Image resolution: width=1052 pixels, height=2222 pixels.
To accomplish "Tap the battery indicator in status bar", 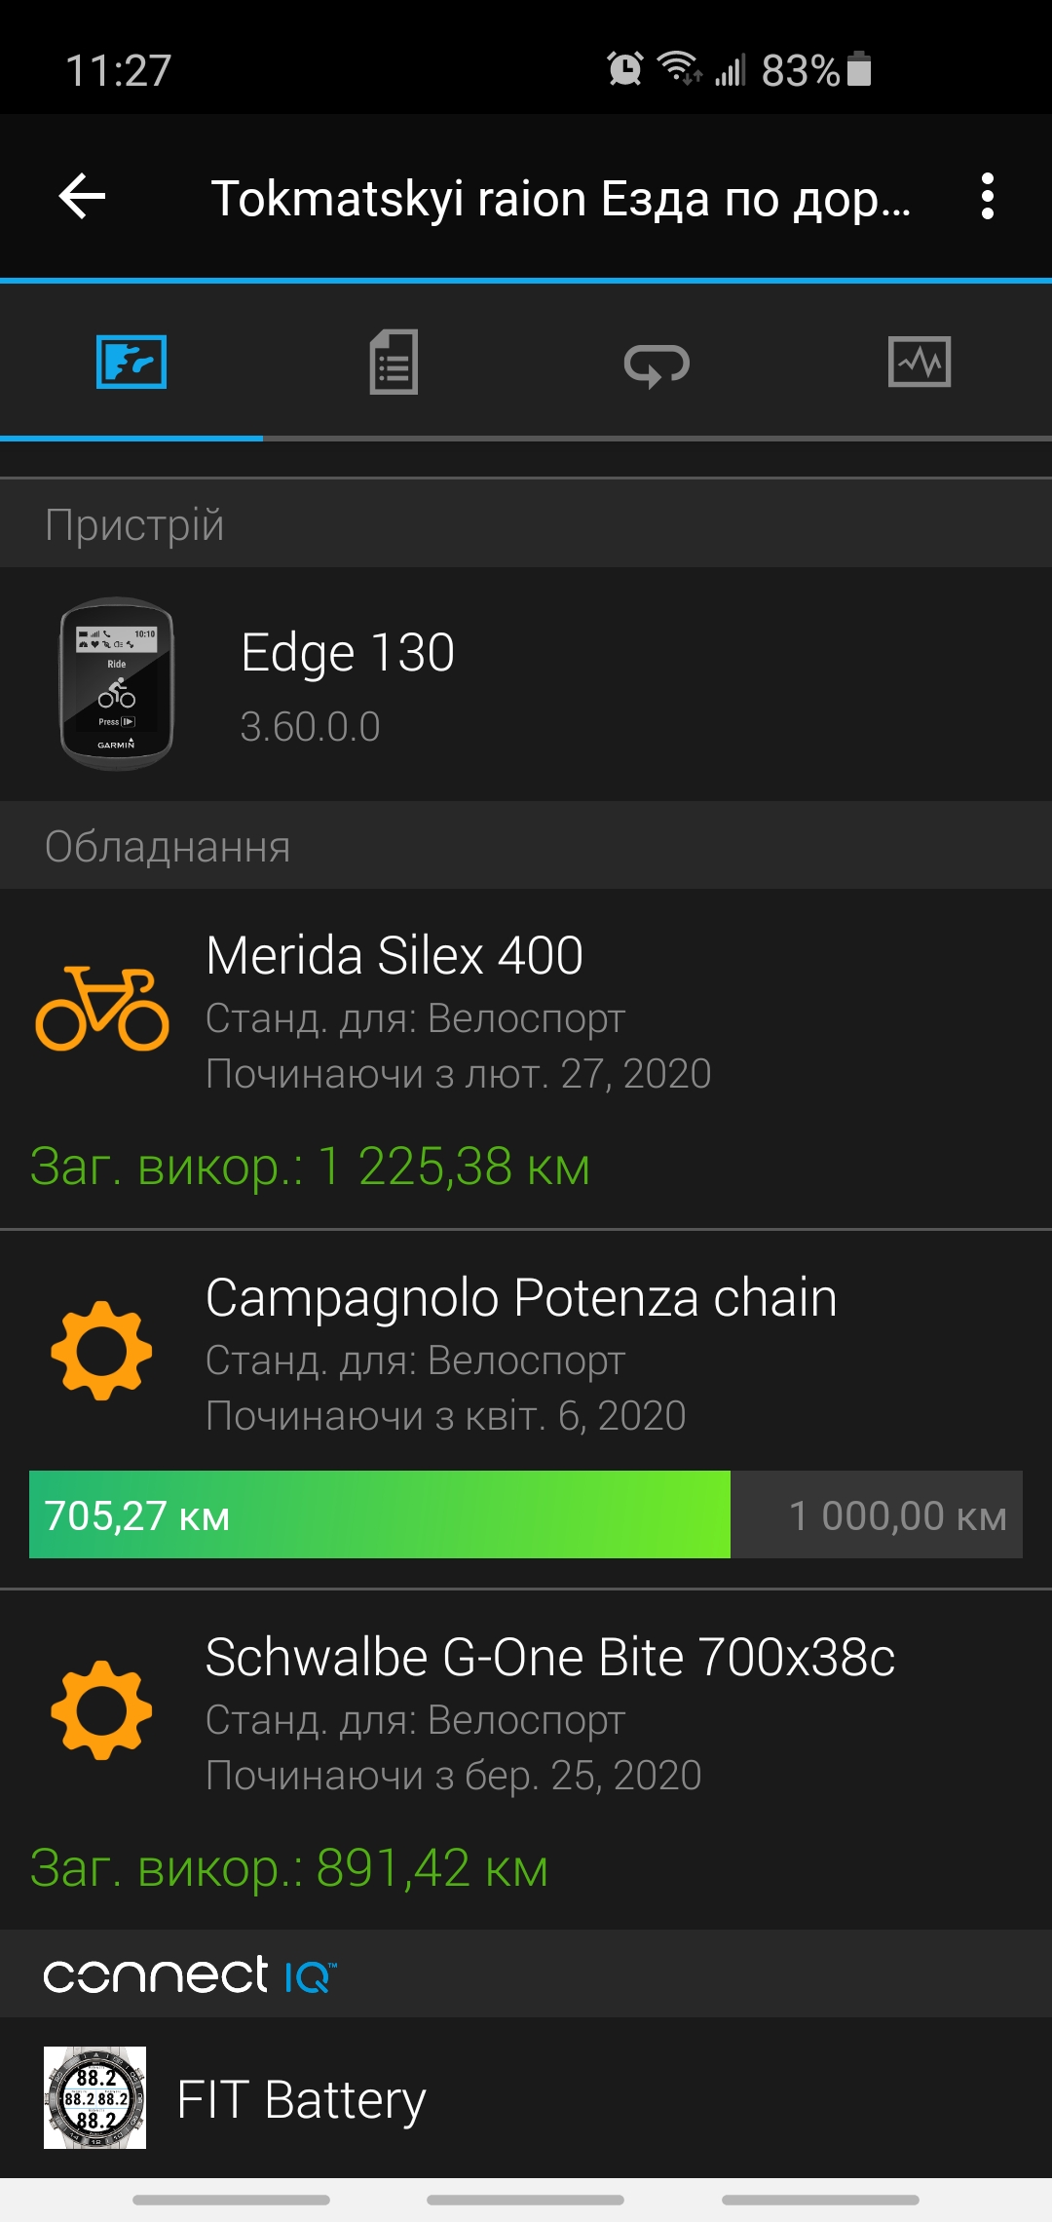I will click(859, 69).
